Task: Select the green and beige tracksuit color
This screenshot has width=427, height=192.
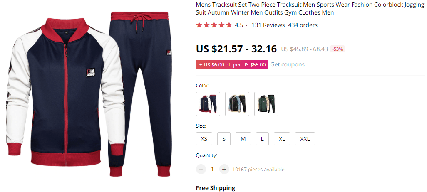Action: pos(266,104)
